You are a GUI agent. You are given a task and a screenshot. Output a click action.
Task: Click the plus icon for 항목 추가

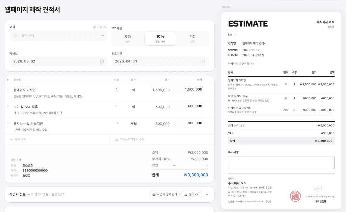click(x=11, y=139)
